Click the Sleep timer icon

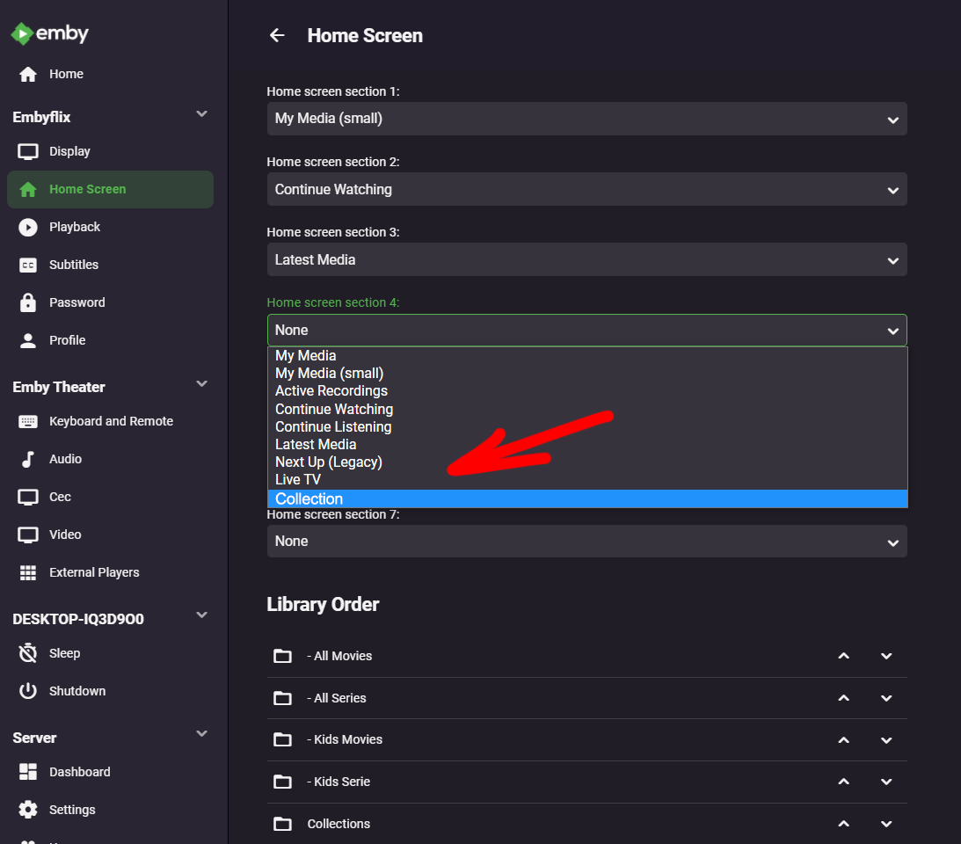point(28,653)
